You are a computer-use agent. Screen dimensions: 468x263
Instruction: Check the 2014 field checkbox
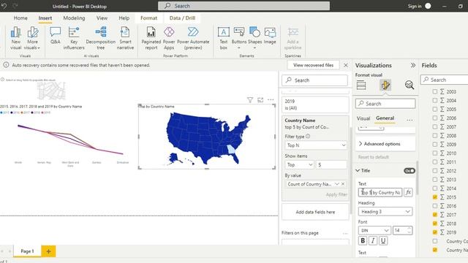point(435,188)
